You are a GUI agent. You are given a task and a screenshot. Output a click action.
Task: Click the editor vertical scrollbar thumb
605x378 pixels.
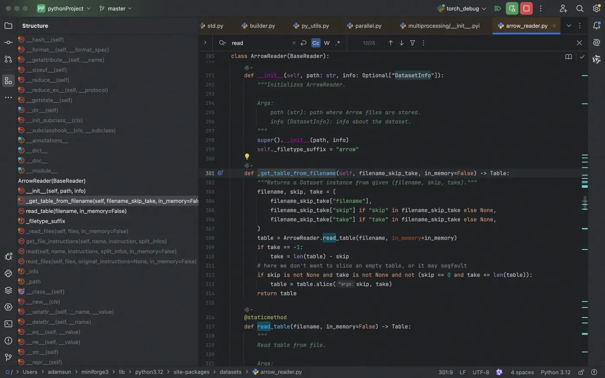tap(585, 203)
